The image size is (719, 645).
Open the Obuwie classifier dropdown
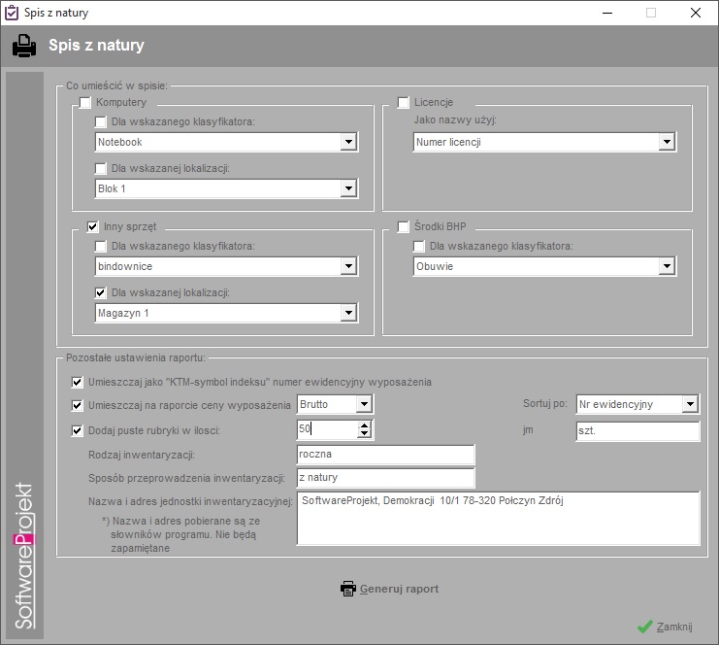[667, 266]
